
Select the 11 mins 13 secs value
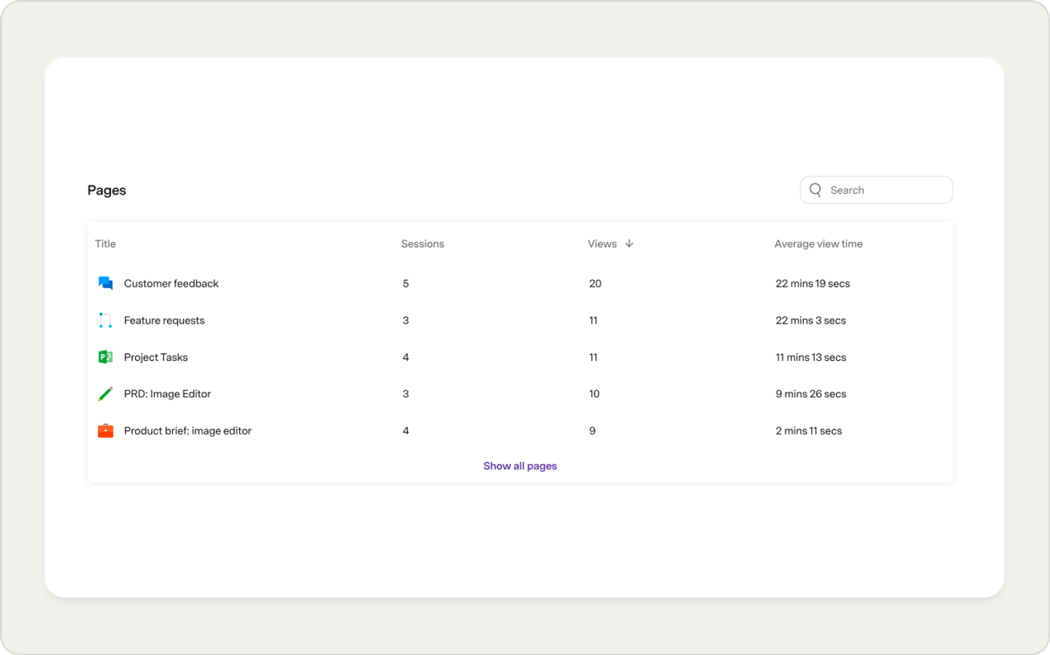click(811, 357)
